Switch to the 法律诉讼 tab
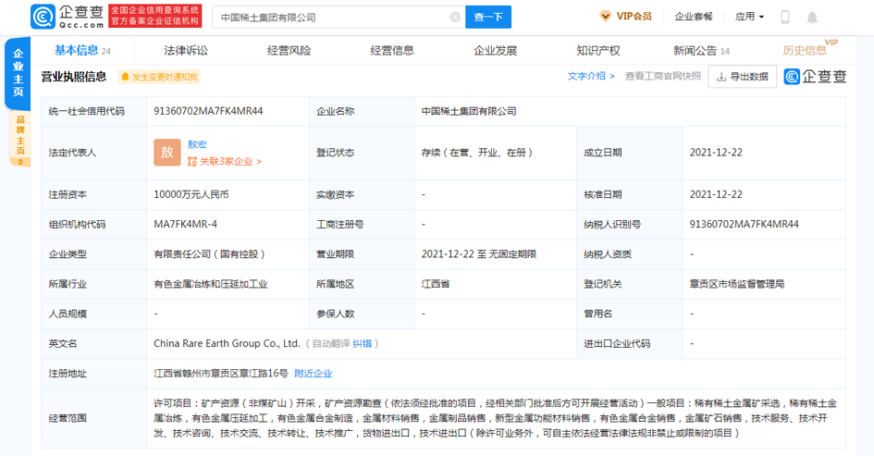This screenshot has height=456, width=874. click(186, 51)
